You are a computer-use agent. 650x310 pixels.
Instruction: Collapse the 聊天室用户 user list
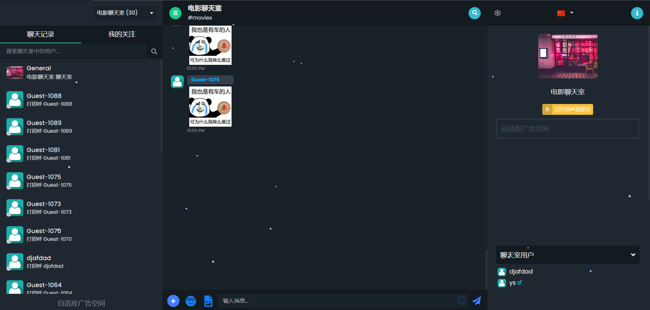tap(633, 255)
